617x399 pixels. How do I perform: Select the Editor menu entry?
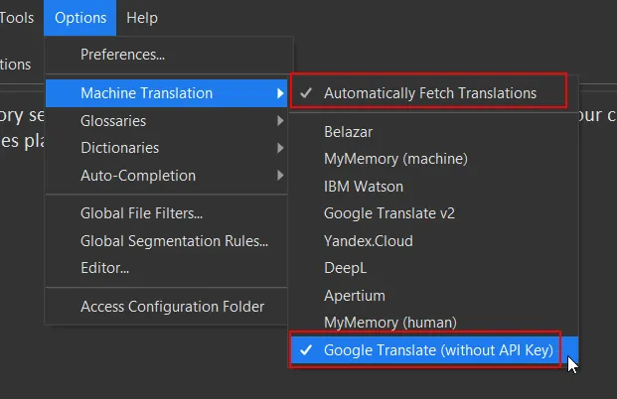pyautogui.click(x=104, y=268)
